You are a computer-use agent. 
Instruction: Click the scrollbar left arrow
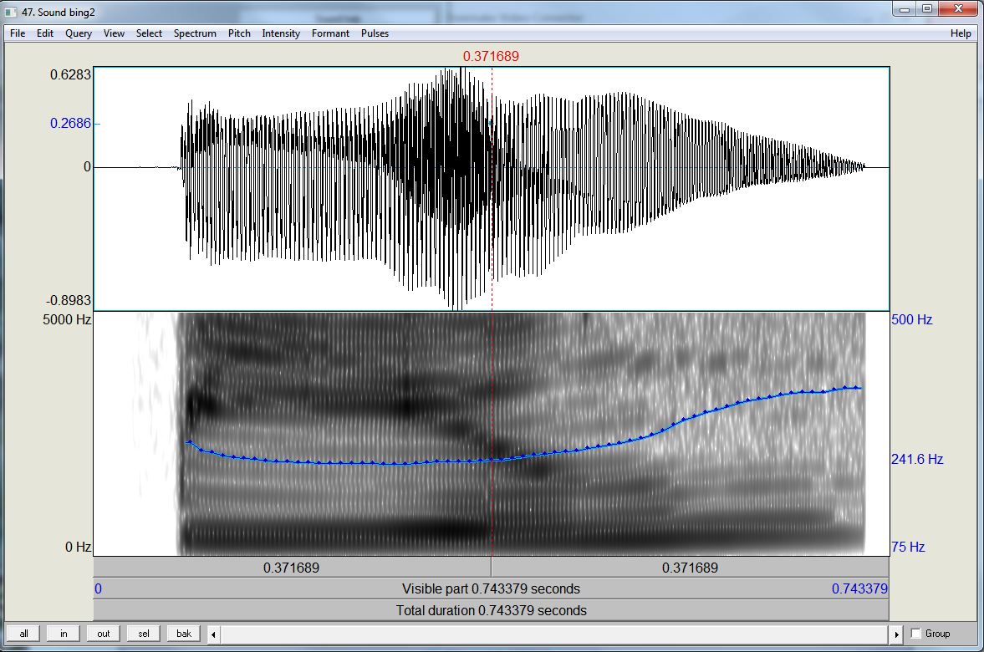pos(213,634)
